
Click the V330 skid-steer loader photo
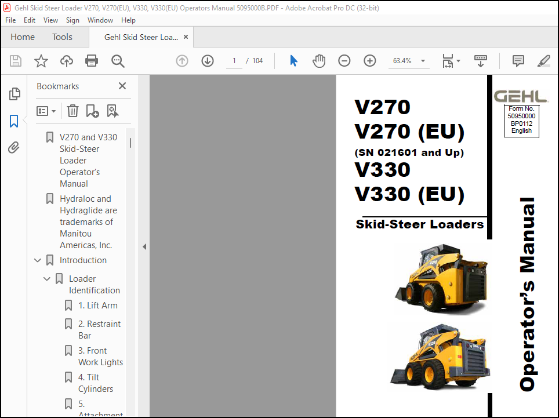pyautogui.click(x=440, y=357)
